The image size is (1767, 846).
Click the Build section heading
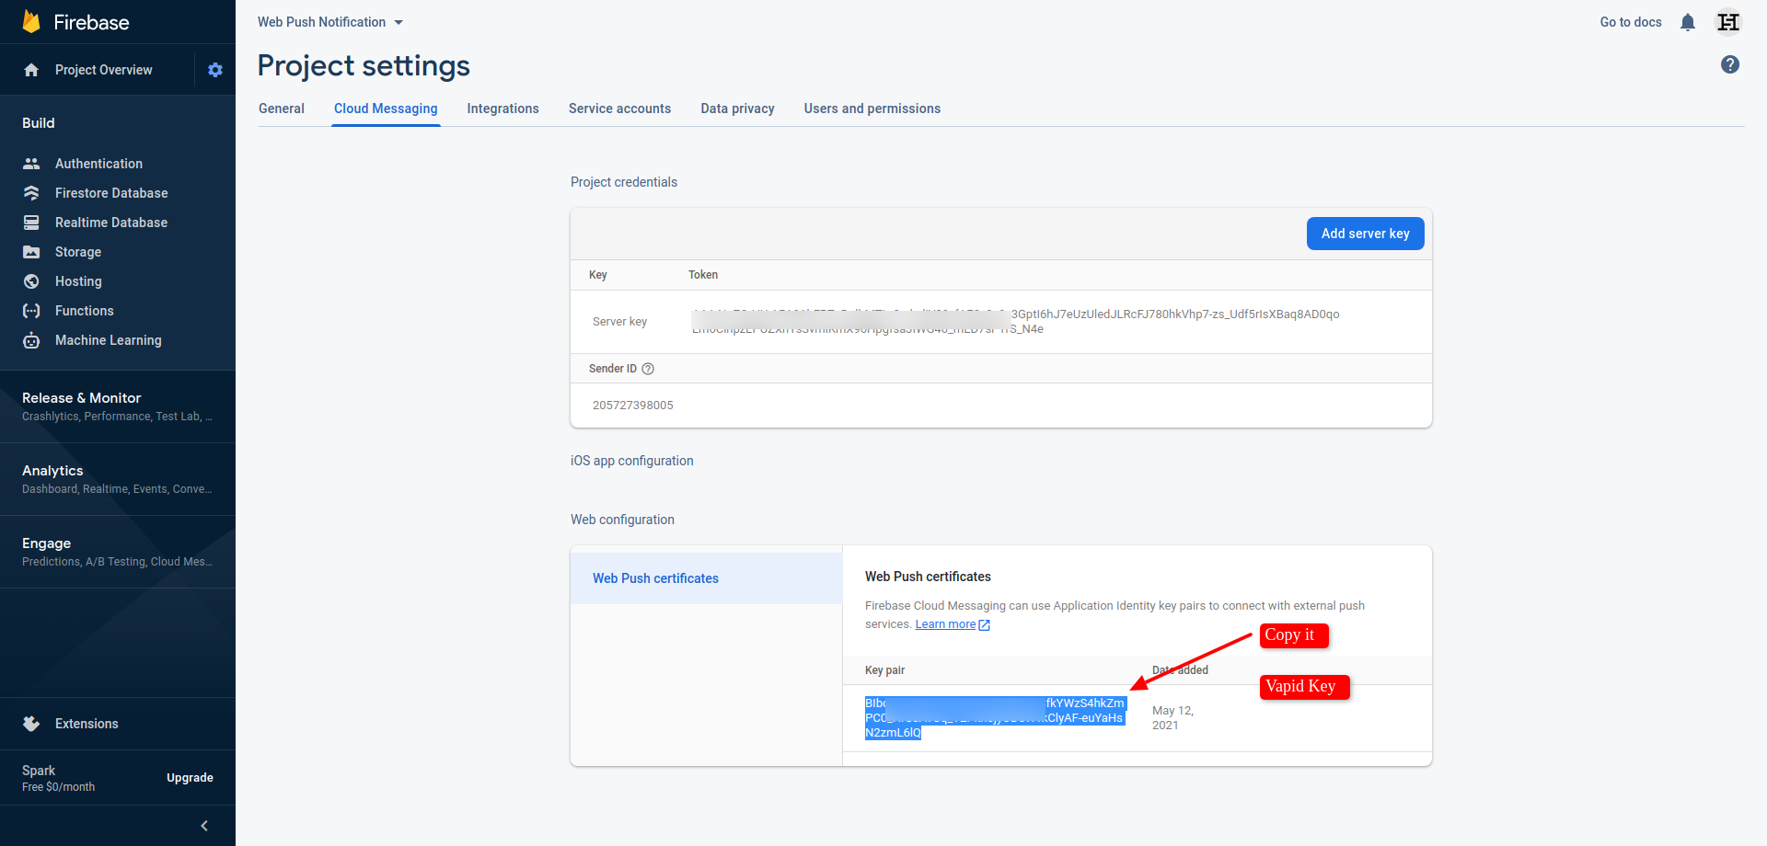[39, 123]
